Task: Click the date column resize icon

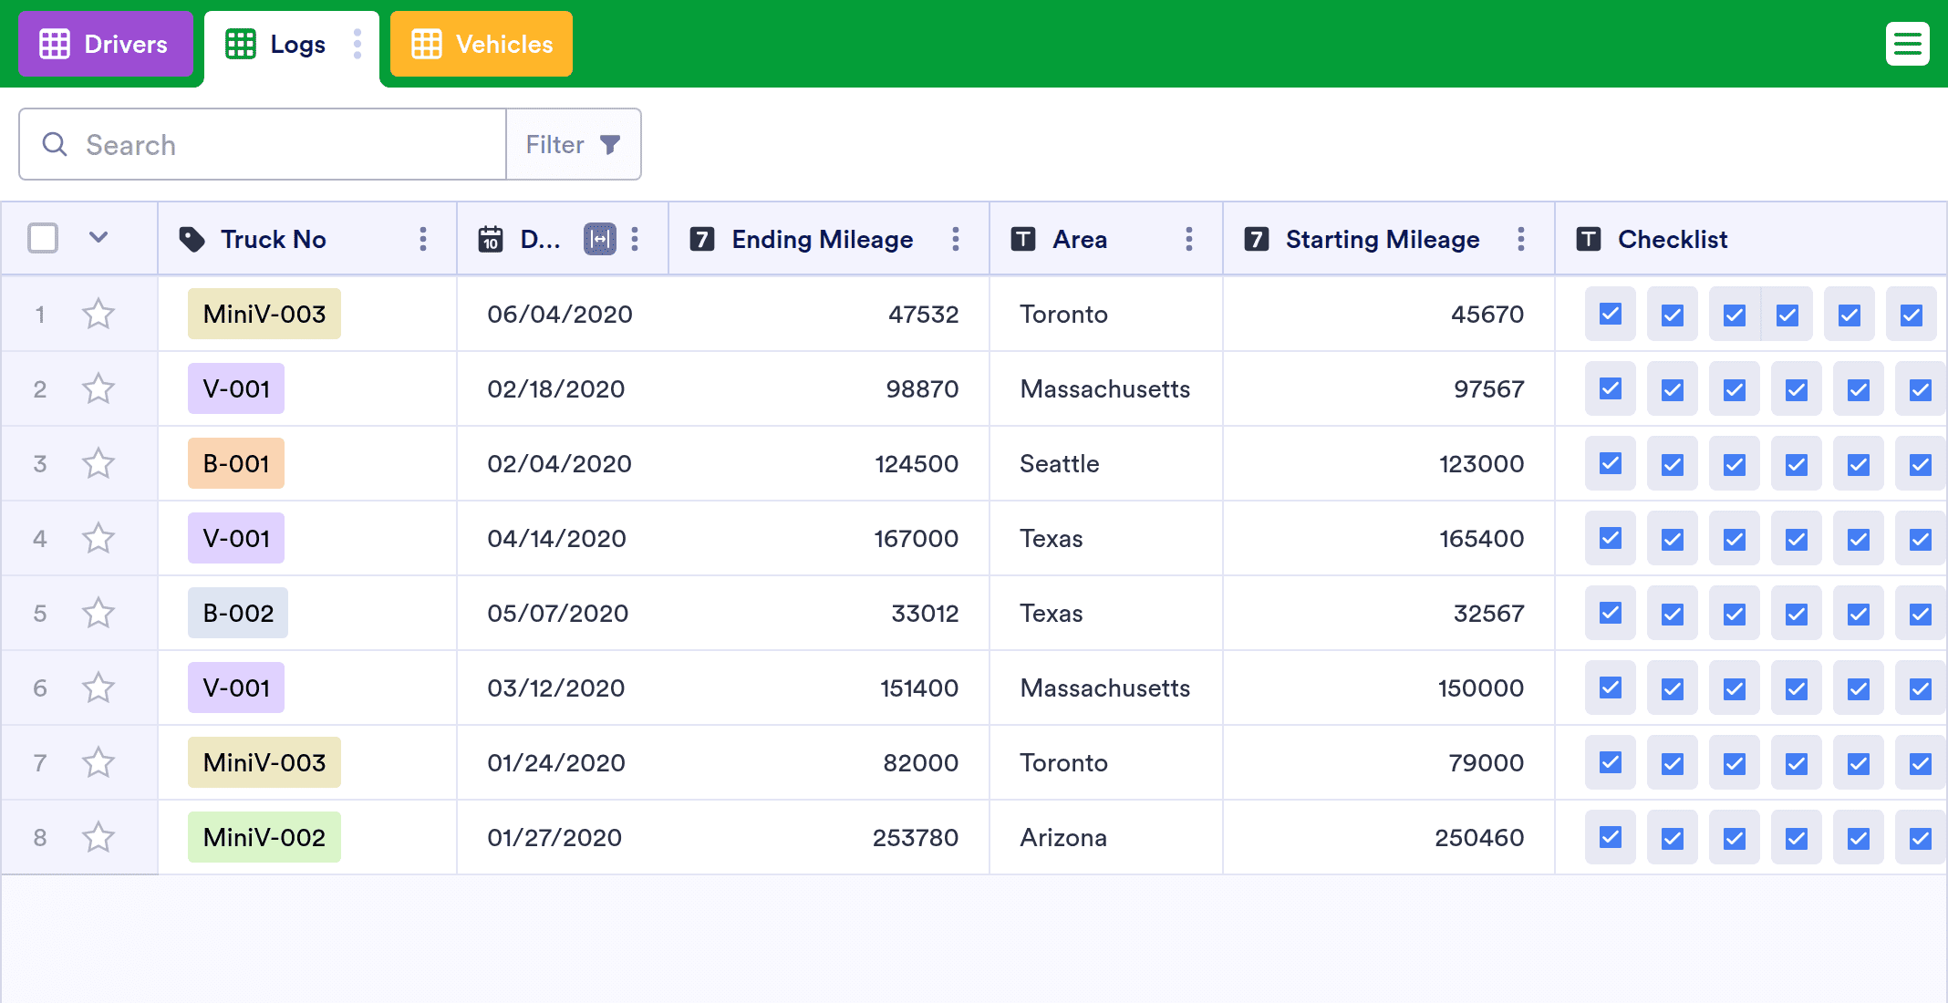Action: point(599,239)
